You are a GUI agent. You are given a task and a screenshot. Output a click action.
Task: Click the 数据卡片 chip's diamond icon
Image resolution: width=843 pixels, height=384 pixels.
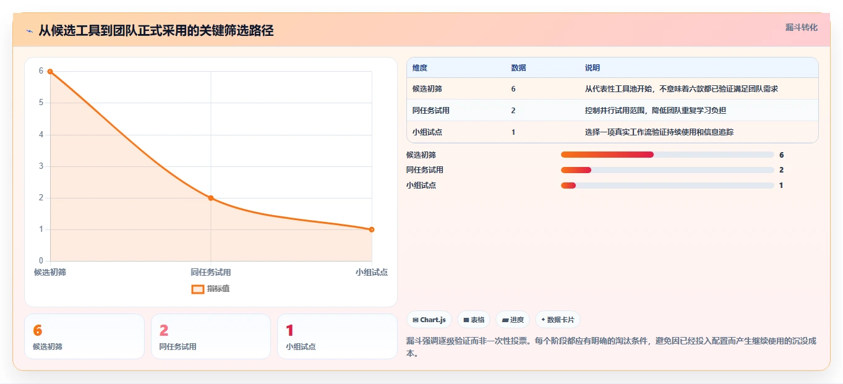543,320
